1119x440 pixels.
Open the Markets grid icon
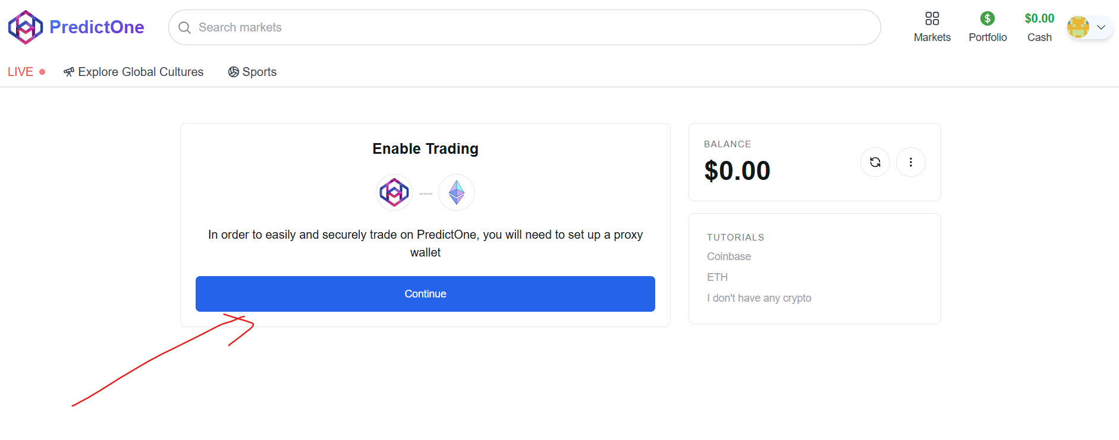point(932,19)
